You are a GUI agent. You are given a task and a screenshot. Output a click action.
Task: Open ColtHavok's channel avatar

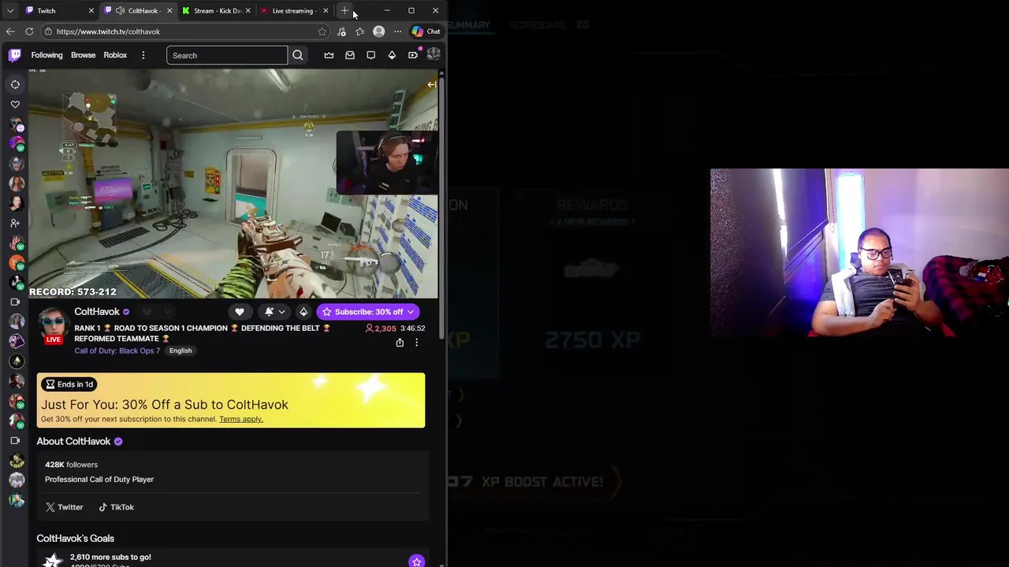tap(53, 324)
